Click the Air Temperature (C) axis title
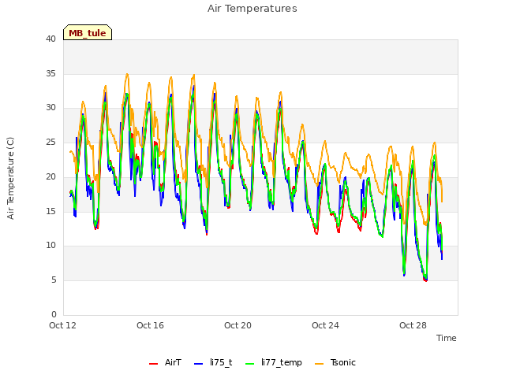 [x=10, y=179]
